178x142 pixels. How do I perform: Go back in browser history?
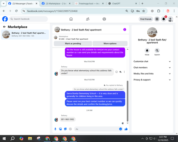[x=4, y=11]
